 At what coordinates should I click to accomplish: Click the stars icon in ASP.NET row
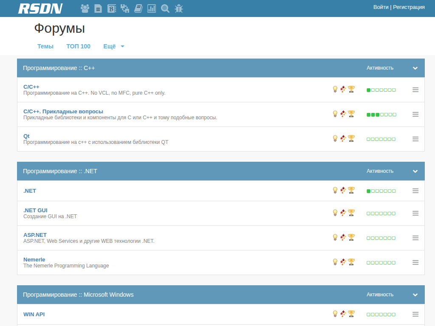(x=343, y=237)
